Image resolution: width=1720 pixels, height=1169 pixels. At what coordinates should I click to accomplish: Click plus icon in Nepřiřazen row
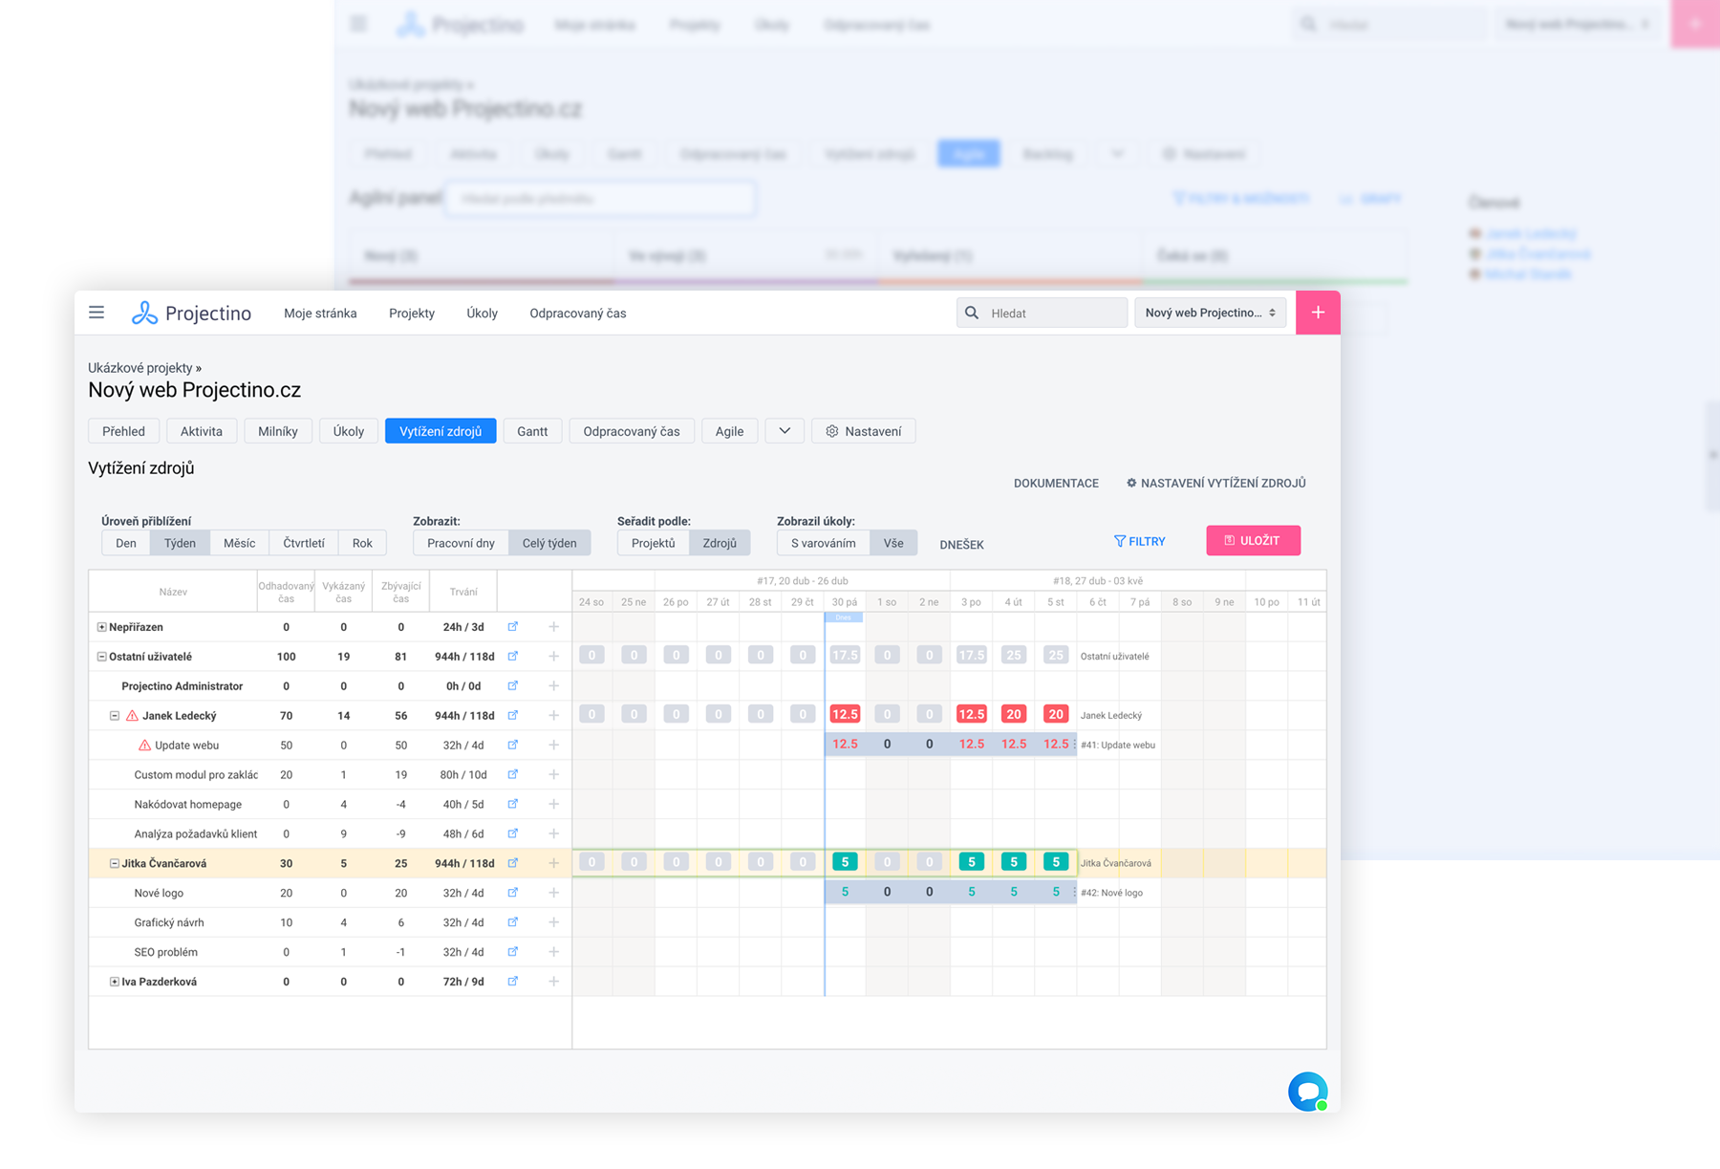pos(553,627)
